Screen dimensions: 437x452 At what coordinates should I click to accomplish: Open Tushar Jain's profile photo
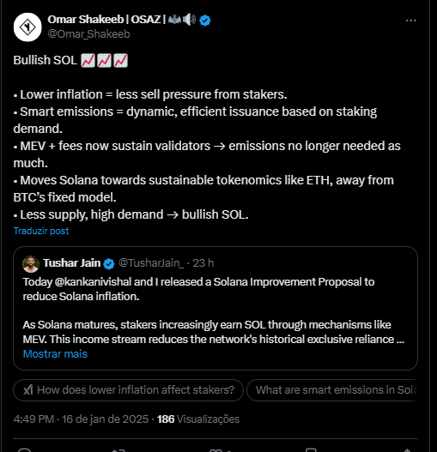[31, 264]
